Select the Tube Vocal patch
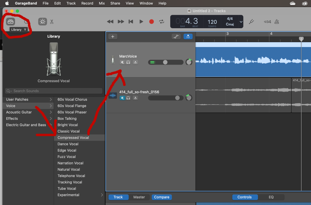 point(79,189)
